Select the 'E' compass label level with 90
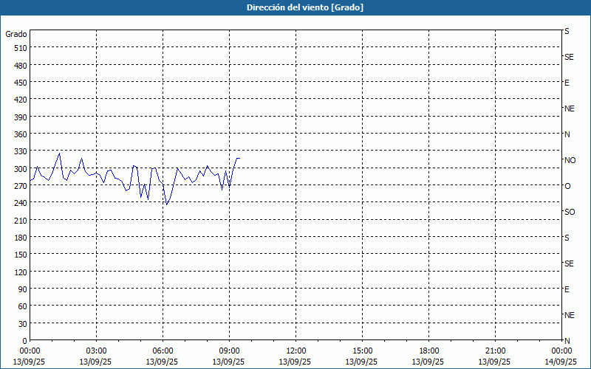Screen dimensions: 591x369 pyautogui.click(x=567, y=289)
